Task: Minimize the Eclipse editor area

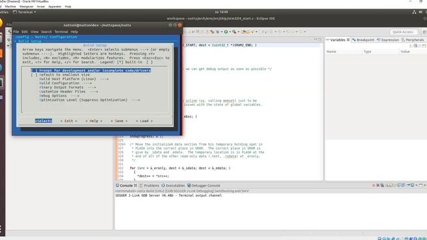Action: [x=315, y=40]
